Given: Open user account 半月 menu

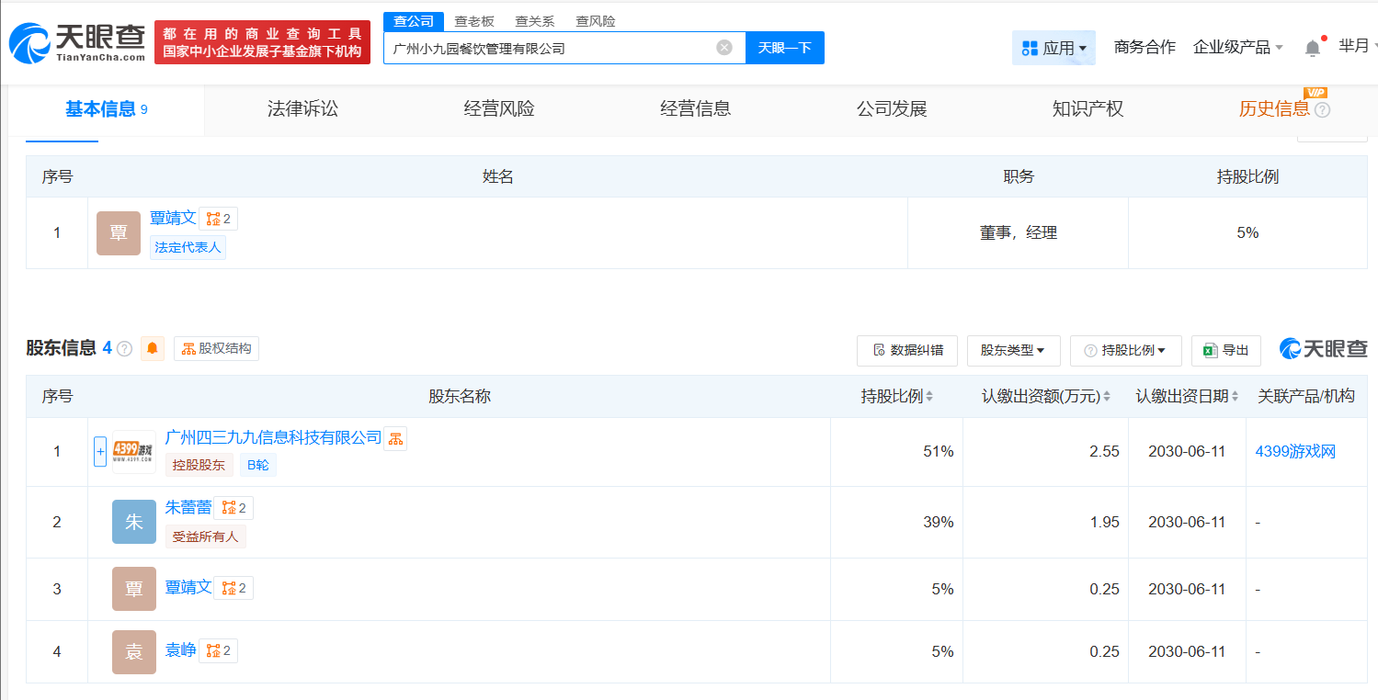Looking at the screenshot, I should (1357, 47).
